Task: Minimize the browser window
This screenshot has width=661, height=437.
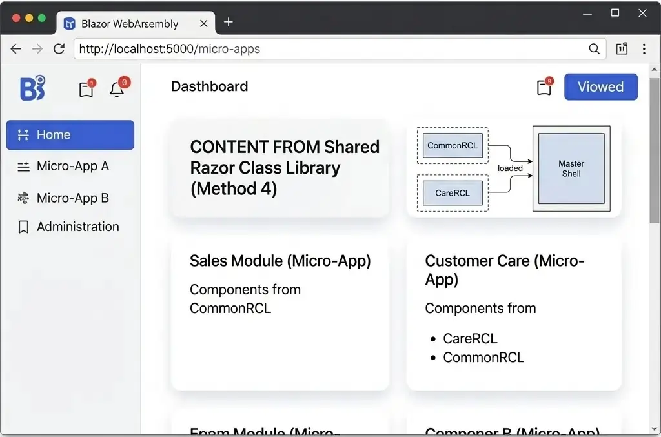Action: pyautogui.click(x=587, y=14)
